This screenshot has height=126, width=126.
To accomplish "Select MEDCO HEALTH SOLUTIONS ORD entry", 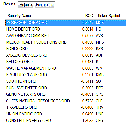I will click(66, 42).
